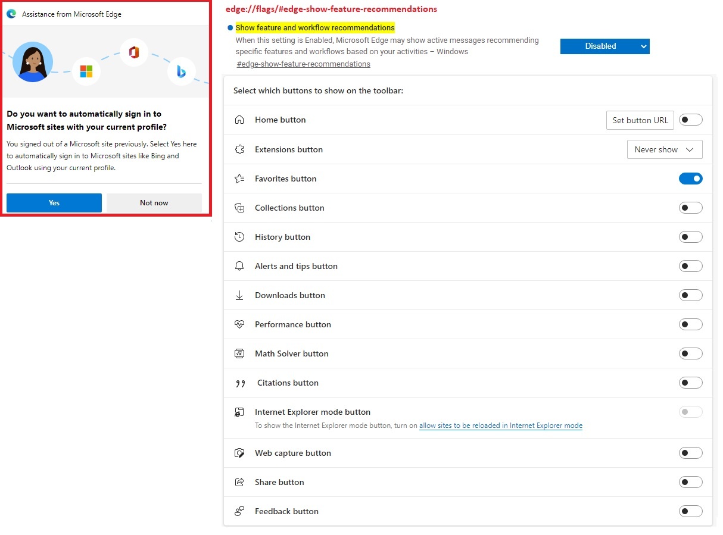Screen dimensions: 723x535
Task: Dismiss prompt with Not now
Action: (154, 203)
